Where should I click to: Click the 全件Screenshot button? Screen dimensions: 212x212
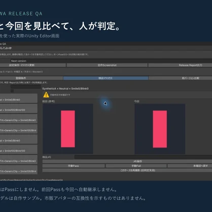pyautogui.click(x=107, y=65)
